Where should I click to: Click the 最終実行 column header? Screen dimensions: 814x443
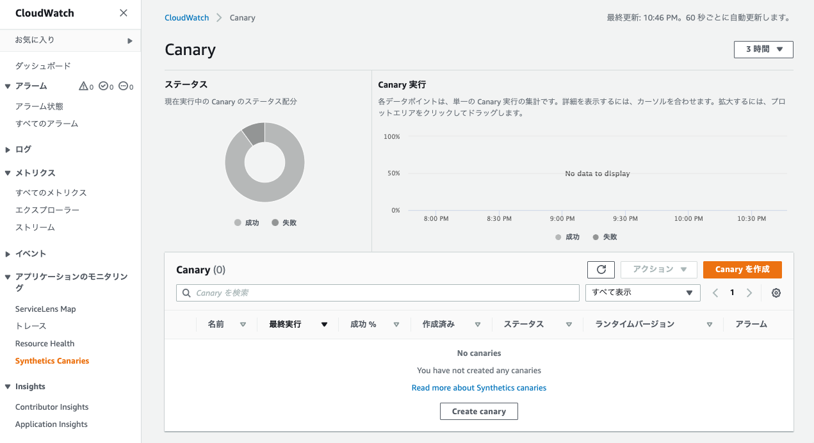pyautogui.click(x=285, y=325)
